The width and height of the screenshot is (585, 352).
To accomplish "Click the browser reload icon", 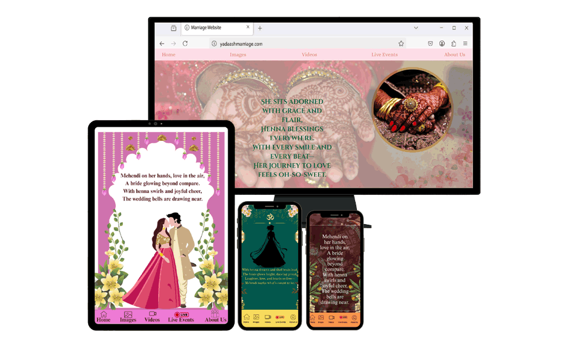I will pos(186,43).
